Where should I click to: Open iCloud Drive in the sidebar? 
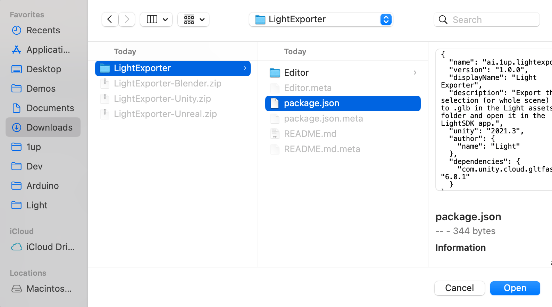click(x=43, y=247)
